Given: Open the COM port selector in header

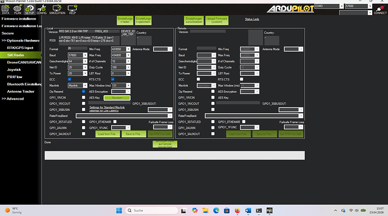Looking at the screenshot, I should (x=329, y=6).
